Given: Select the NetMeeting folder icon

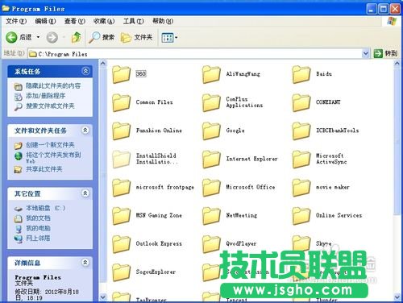Looking at the screenshot, I should coord(211,216).
